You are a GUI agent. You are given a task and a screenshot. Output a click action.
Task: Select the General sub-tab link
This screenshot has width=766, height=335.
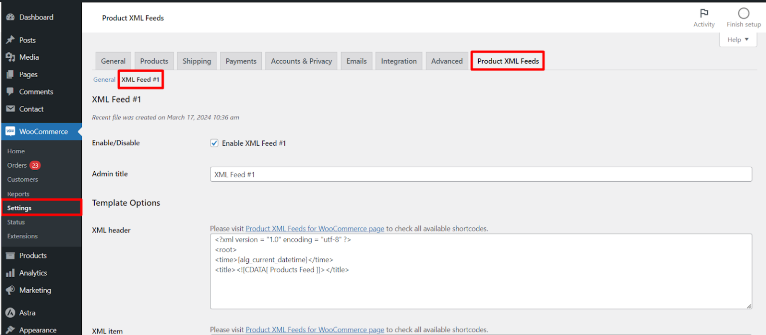[104, 80]
